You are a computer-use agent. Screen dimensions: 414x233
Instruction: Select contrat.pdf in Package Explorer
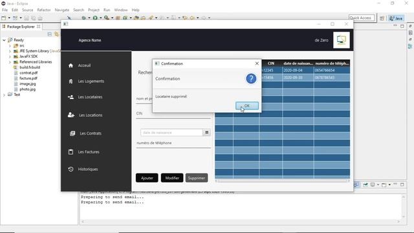click(28, 72)
